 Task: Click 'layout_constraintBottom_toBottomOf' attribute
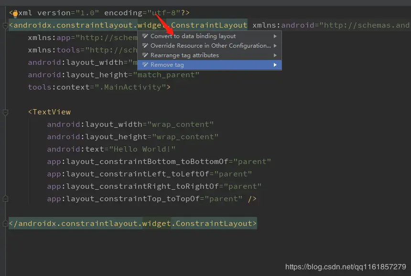point(138,162)
